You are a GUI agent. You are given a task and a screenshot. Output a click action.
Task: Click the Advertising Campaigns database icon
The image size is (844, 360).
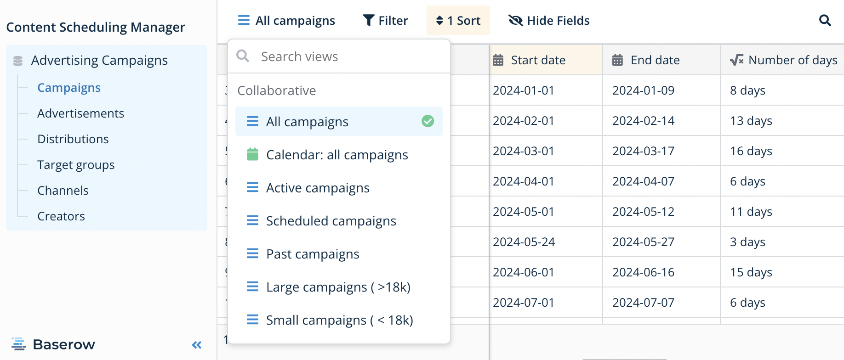point(18,61)
